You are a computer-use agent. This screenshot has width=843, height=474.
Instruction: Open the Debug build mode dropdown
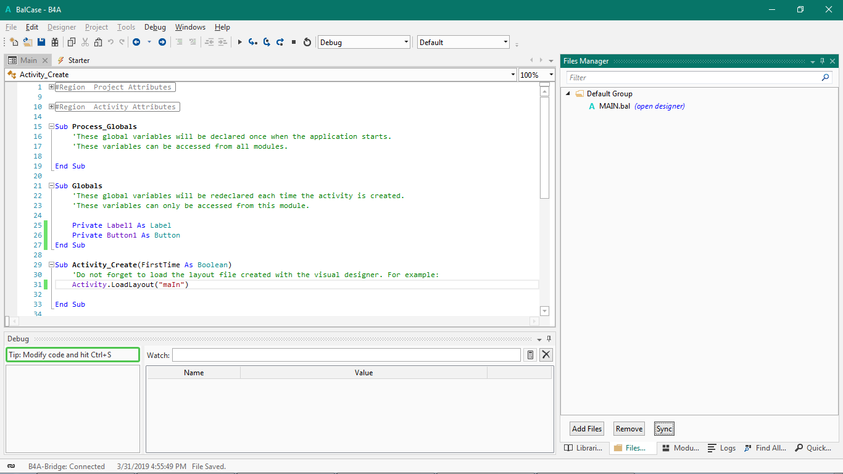[x=406, y=42]
